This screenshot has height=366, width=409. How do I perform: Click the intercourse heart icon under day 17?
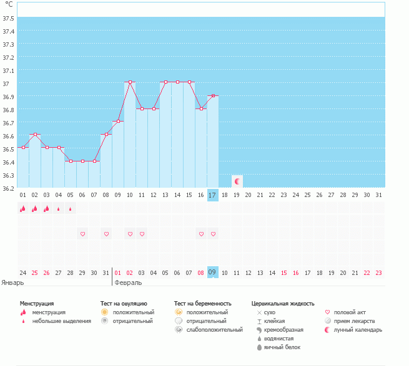(x=213, y=234)
